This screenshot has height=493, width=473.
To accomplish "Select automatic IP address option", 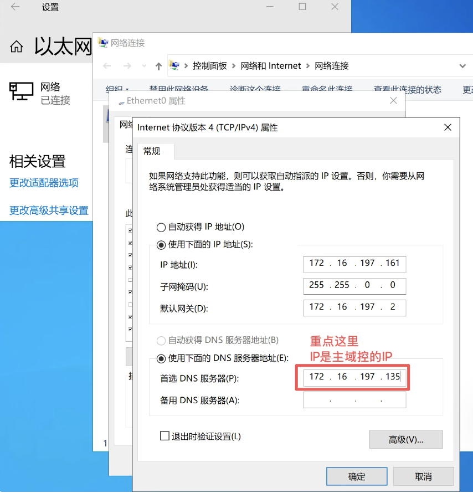I will click(x=161, y=227).
